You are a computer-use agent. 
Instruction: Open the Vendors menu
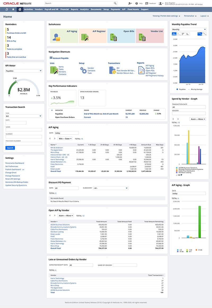39,9
